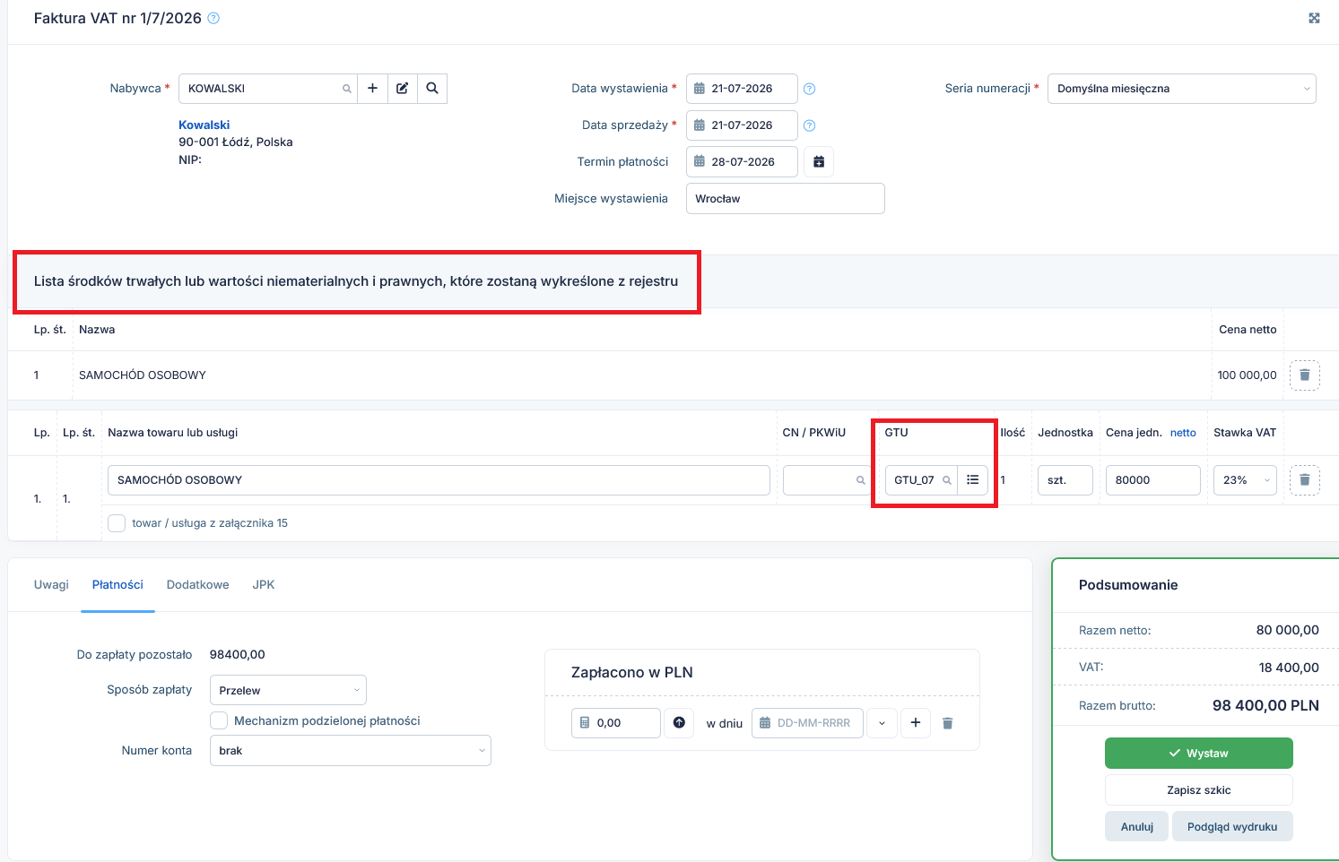Select the Płatności tab

(117, 584)
